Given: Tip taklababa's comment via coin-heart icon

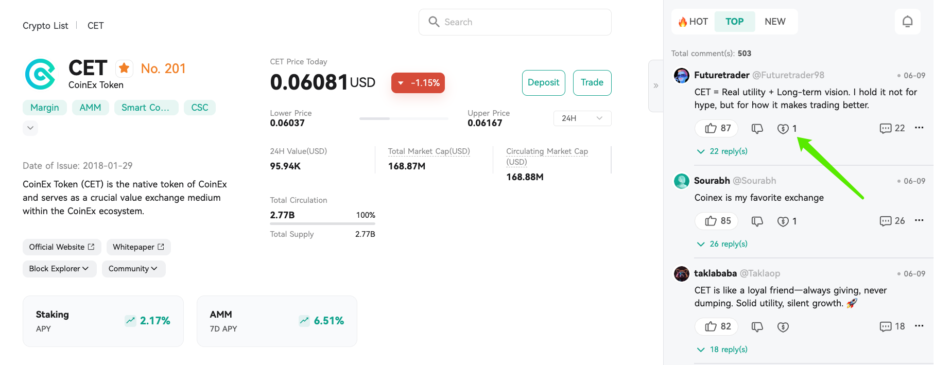Looking at the screenshot, I should pyautogui.click(x=783, y=326).
